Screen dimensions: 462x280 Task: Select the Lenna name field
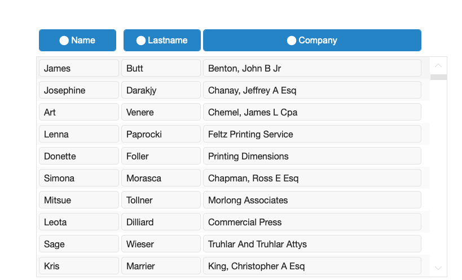79,134
